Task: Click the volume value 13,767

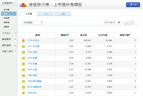Action: (88, 87)
